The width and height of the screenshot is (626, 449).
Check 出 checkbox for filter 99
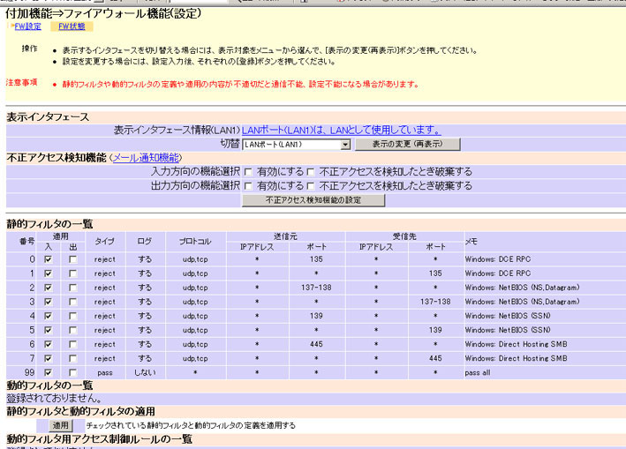(x=72, y=373)
